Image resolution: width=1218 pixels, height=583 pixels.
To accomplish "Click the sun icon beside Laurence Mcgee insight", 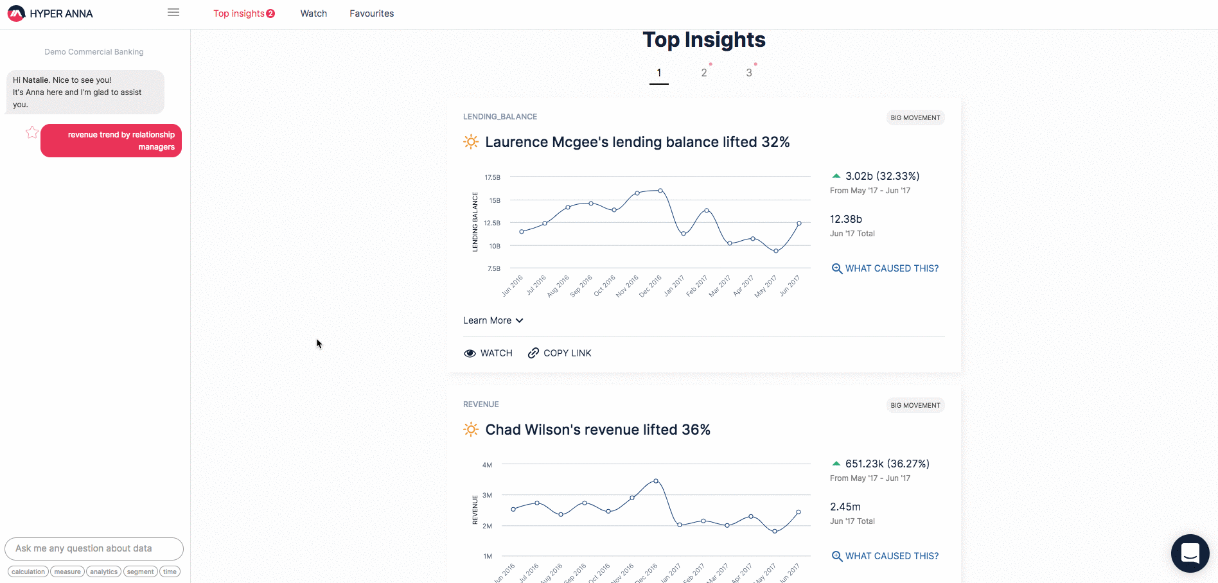I will [x=471, y=142].
